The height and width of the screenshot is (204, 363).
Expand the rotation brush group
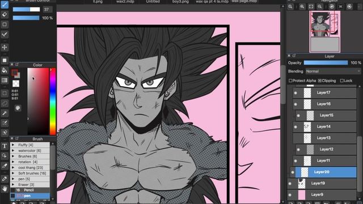[13, 162]
